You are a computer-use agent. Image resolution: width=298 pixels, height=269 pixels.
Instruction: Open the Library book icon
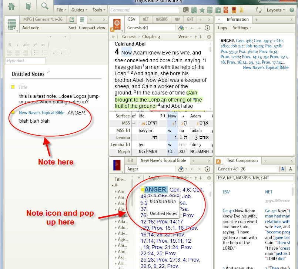(28, 6)
